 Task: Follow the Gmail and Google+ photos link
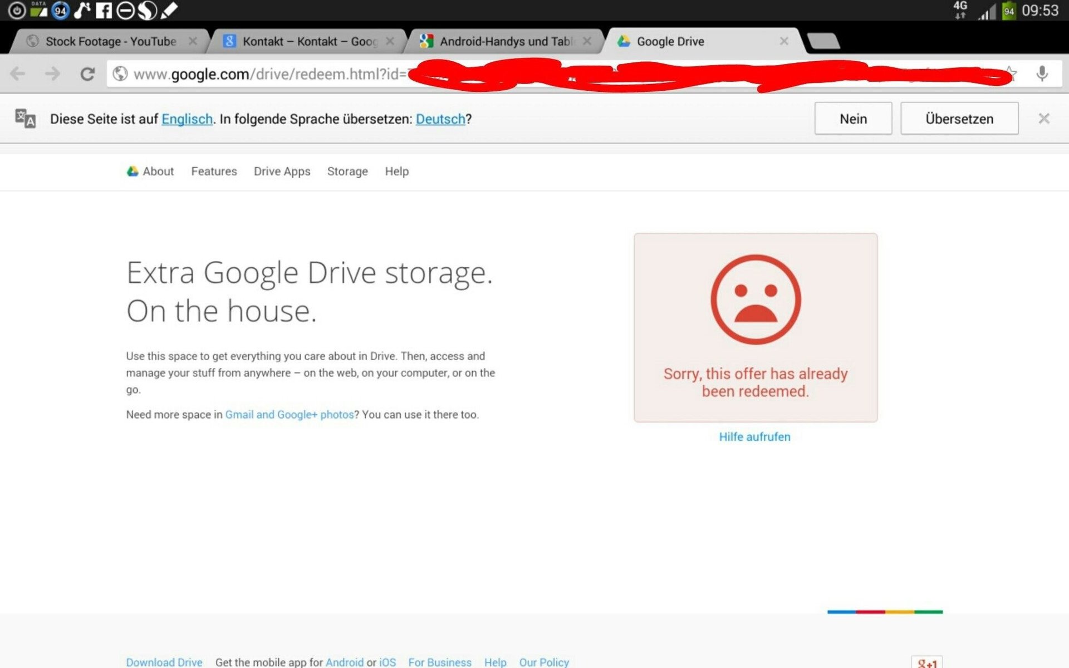[290, 415]
